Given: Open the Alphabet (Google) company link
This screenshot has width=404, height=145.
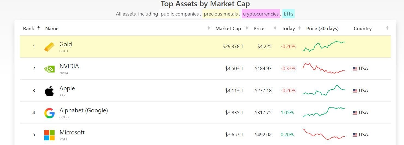Looking at the screenshot, I should 83,110.
